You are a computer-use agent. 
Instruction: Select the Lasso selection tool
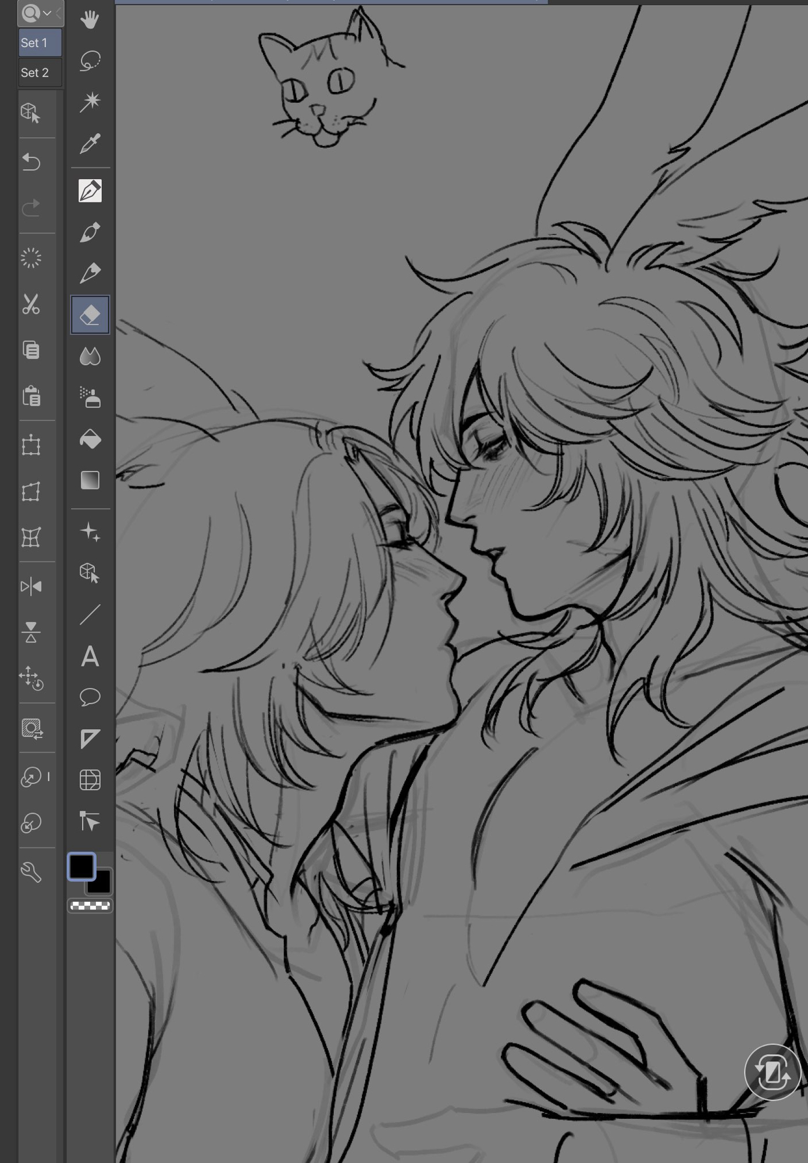pyautogui.click(x=90, y=61)
